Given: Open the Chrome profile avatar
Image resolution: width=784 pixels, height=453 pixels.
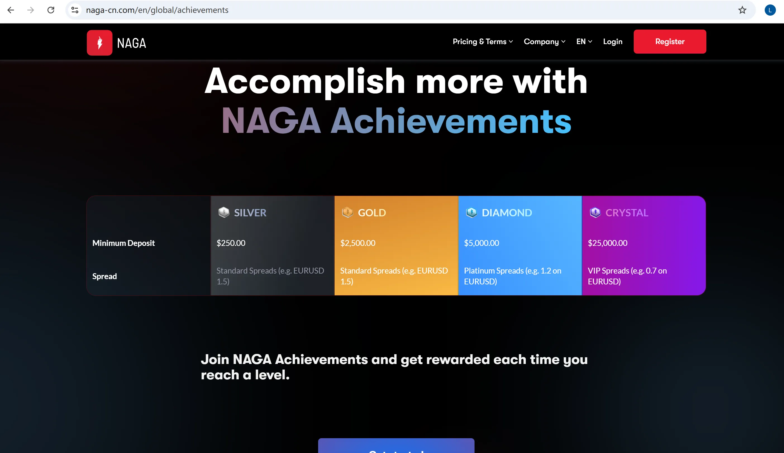Looking at the screenshot, I should coord(770,10).
